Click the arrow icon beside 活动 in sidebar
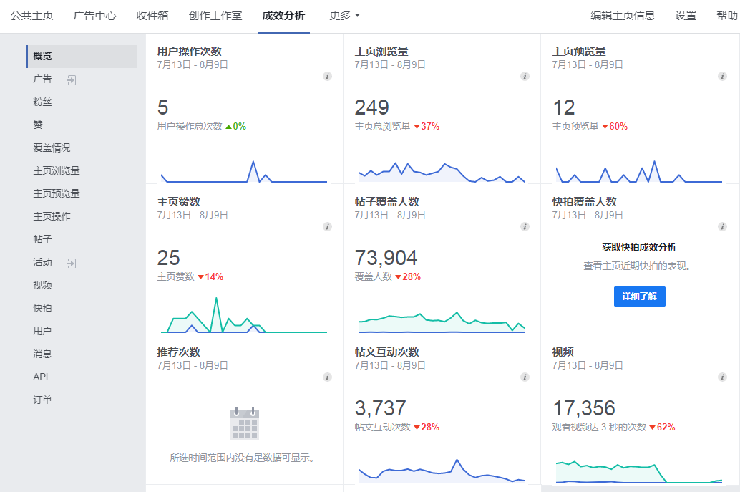Screen dimensions: 740x492 (71, 263)
